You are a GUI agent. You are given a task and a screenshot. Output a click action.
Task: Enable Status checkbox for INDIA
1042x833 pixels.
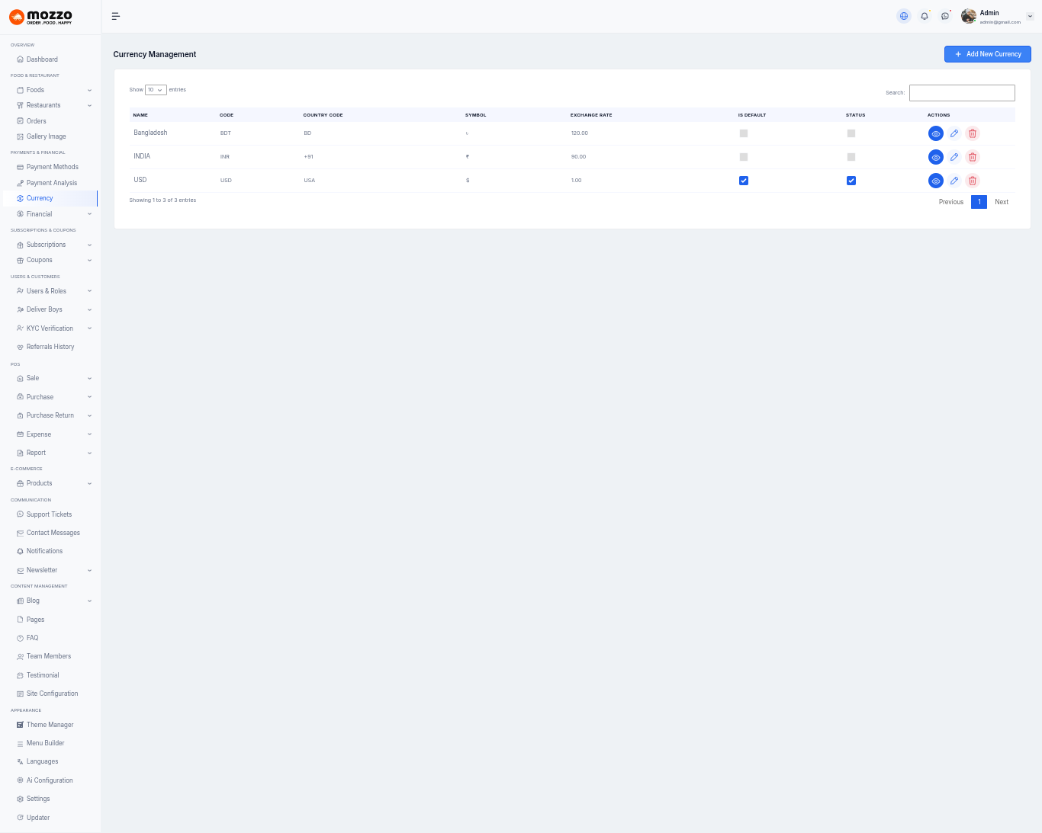pyautogui.click(x=851, y=157)
